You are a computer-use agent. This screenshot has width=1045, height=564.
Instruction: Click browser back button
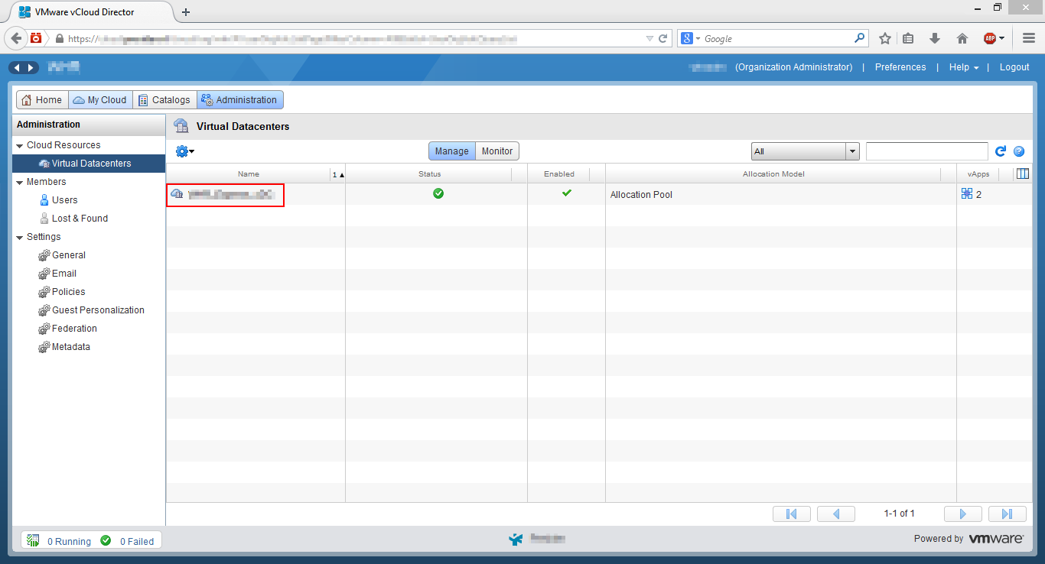pos(17,38)
